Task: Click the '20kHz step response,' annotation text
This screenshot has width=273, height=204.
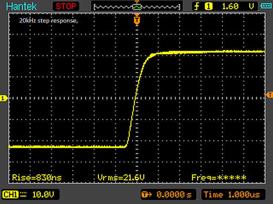Action: 48,21
